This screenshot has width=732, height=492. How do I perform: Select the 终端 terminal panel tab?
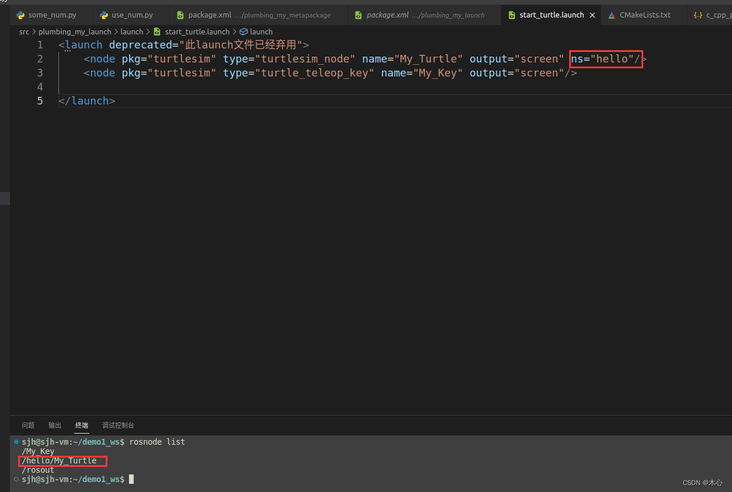point(82,425)
